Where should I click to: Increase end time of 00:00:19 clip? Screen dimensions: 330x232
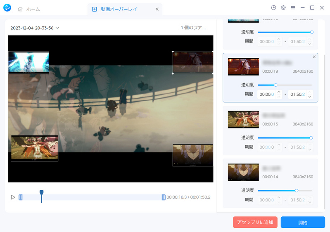[310, 92]
